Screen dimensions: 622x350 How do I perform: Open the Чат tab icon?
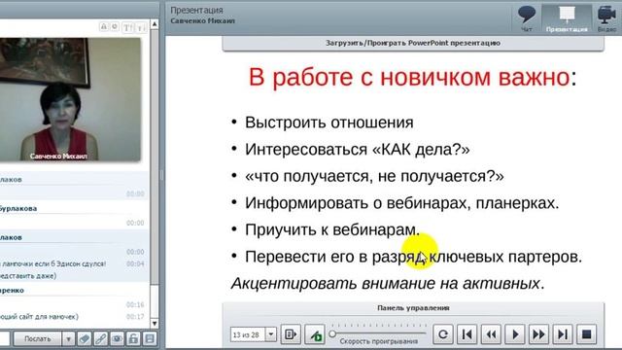click(527, 18)
